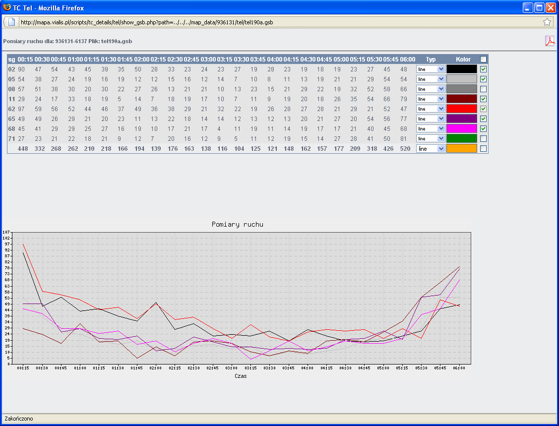The image size is (559, 426).
Task: Open the line type dropdown for row 68
Action: (431, 128)
